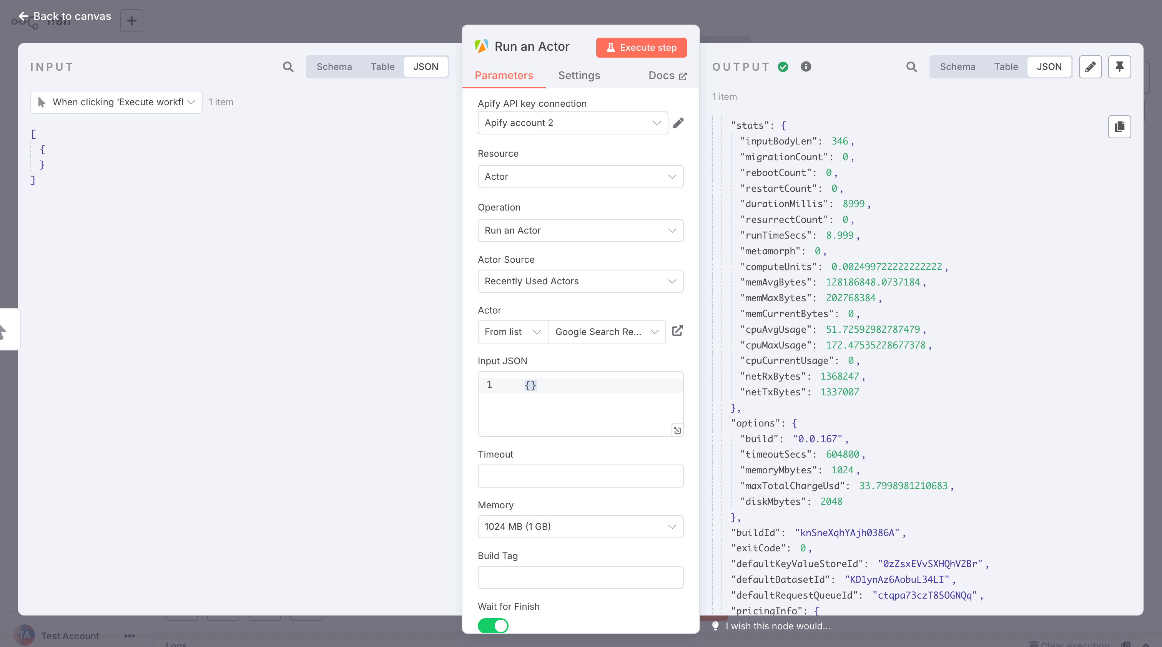Add a new node with the plus icon
Image resolution: width=1162 pixels, height=647 pixels.
[x=131, y=20]
